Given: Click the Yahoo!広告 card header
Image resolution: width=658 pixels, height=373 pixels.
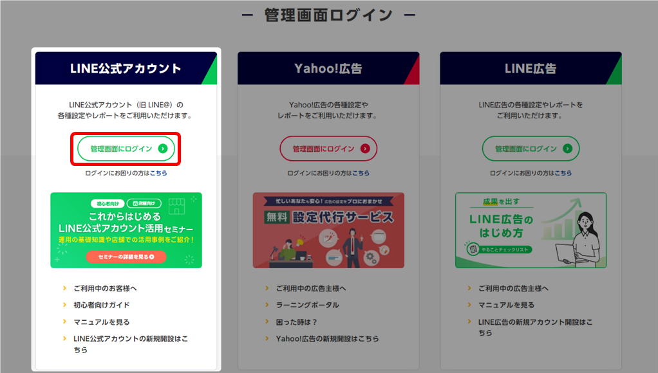Looking at the screenshot, I should (x=328, y=68).
